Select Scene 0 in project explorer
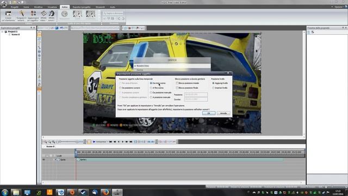 tap(15, 35)
